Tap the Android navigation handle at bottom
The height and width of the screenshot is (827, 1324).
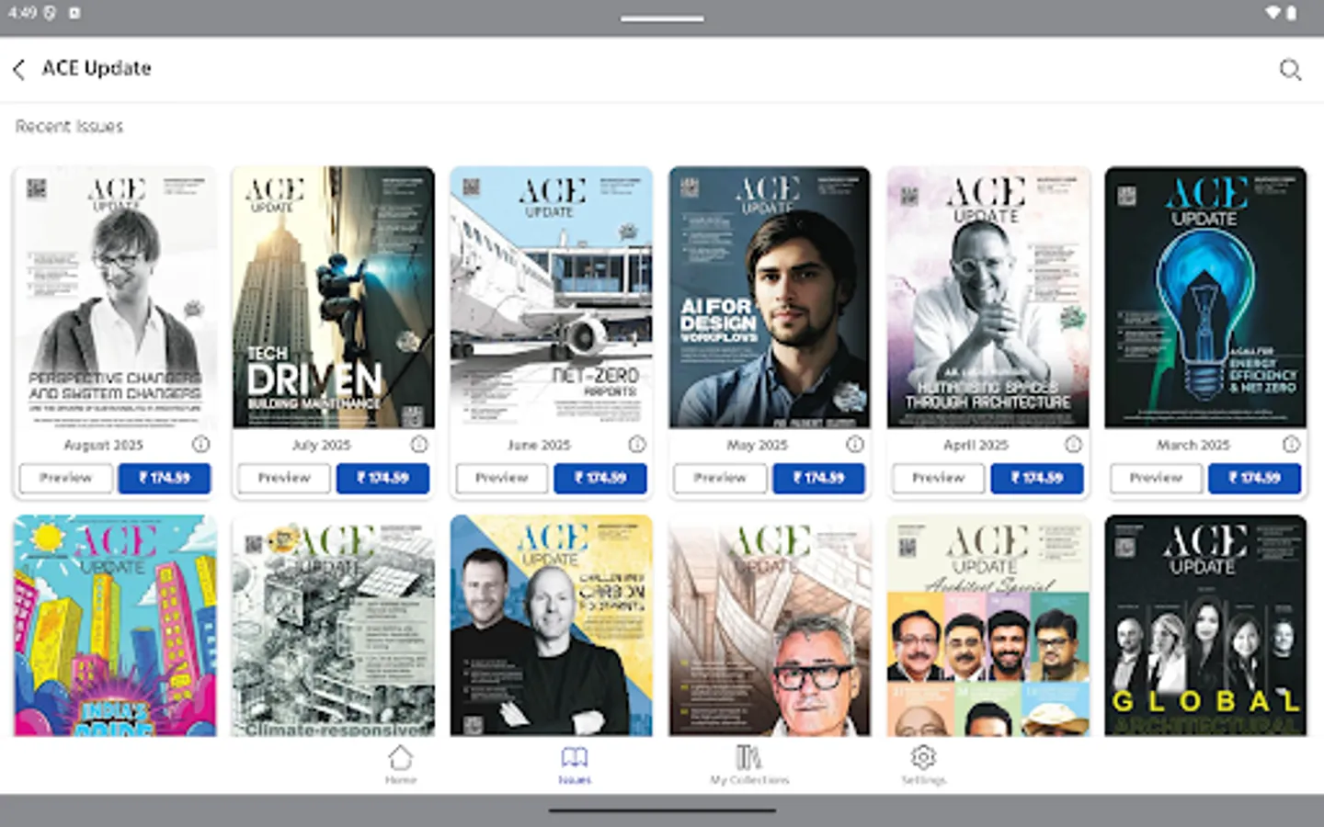click(662, 810)
